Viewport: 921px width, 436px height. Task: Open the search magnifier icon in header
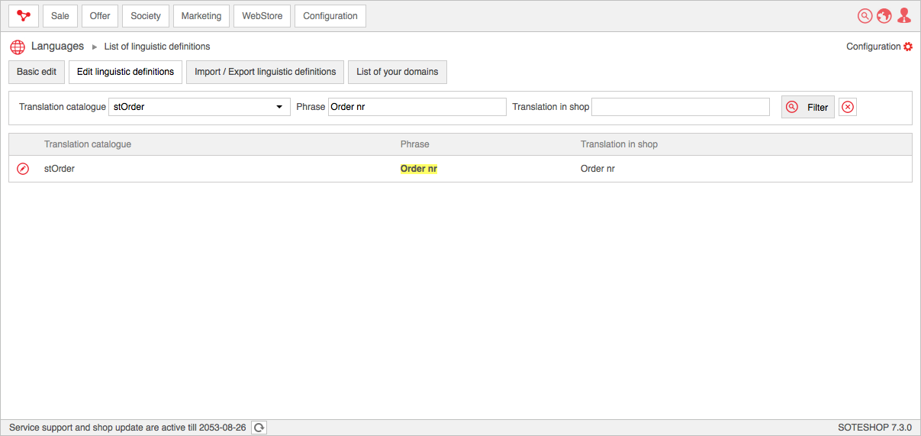(x=865, y=16)
